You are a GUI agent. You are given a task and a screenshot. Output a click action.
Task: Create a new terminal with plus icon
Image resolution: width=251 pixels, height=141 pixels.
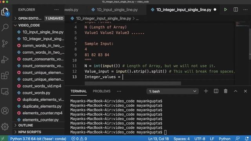[206, 91]
